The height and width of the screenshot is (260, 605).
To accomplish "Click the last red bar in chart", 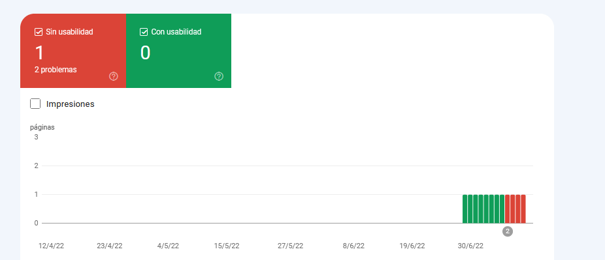I will coord(523,209).
